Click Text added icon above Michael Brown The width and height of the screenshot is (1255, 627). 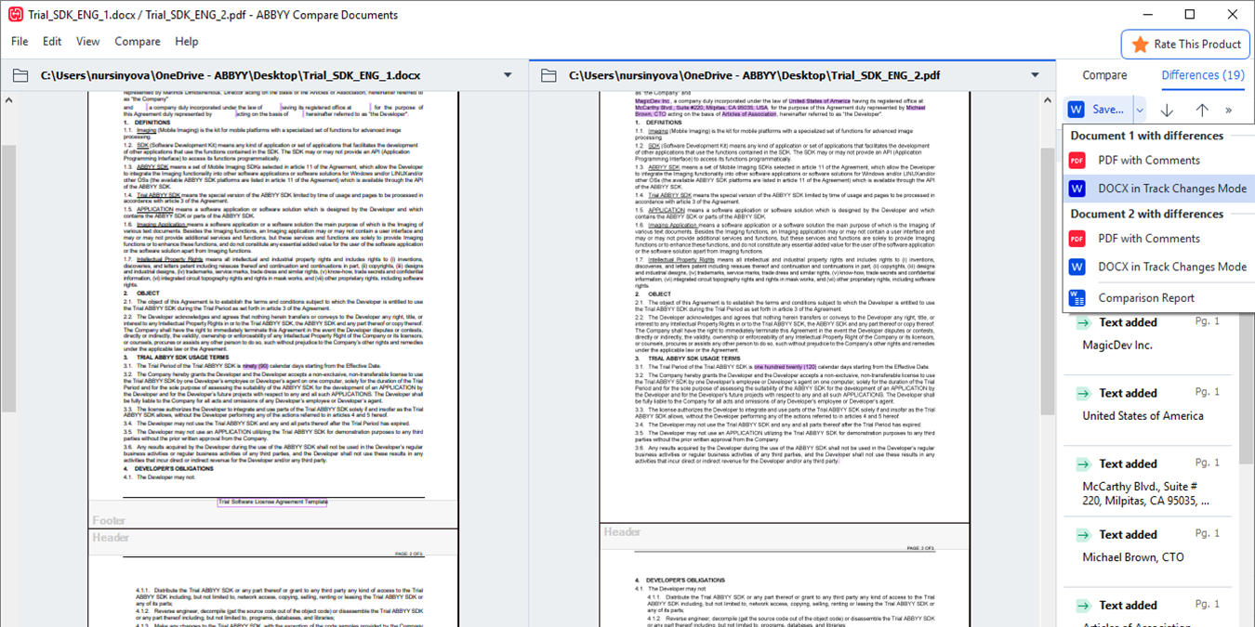pos(1083,535)
